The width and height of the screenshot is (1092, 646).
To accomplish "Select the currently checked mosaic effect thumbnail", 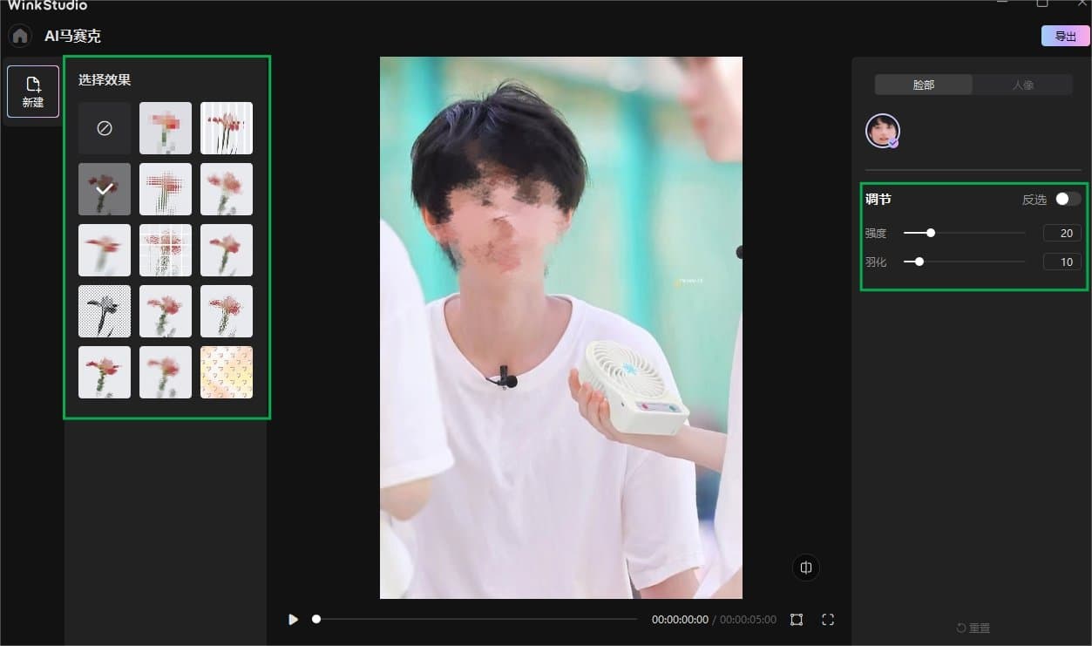I will click(104, 188).
